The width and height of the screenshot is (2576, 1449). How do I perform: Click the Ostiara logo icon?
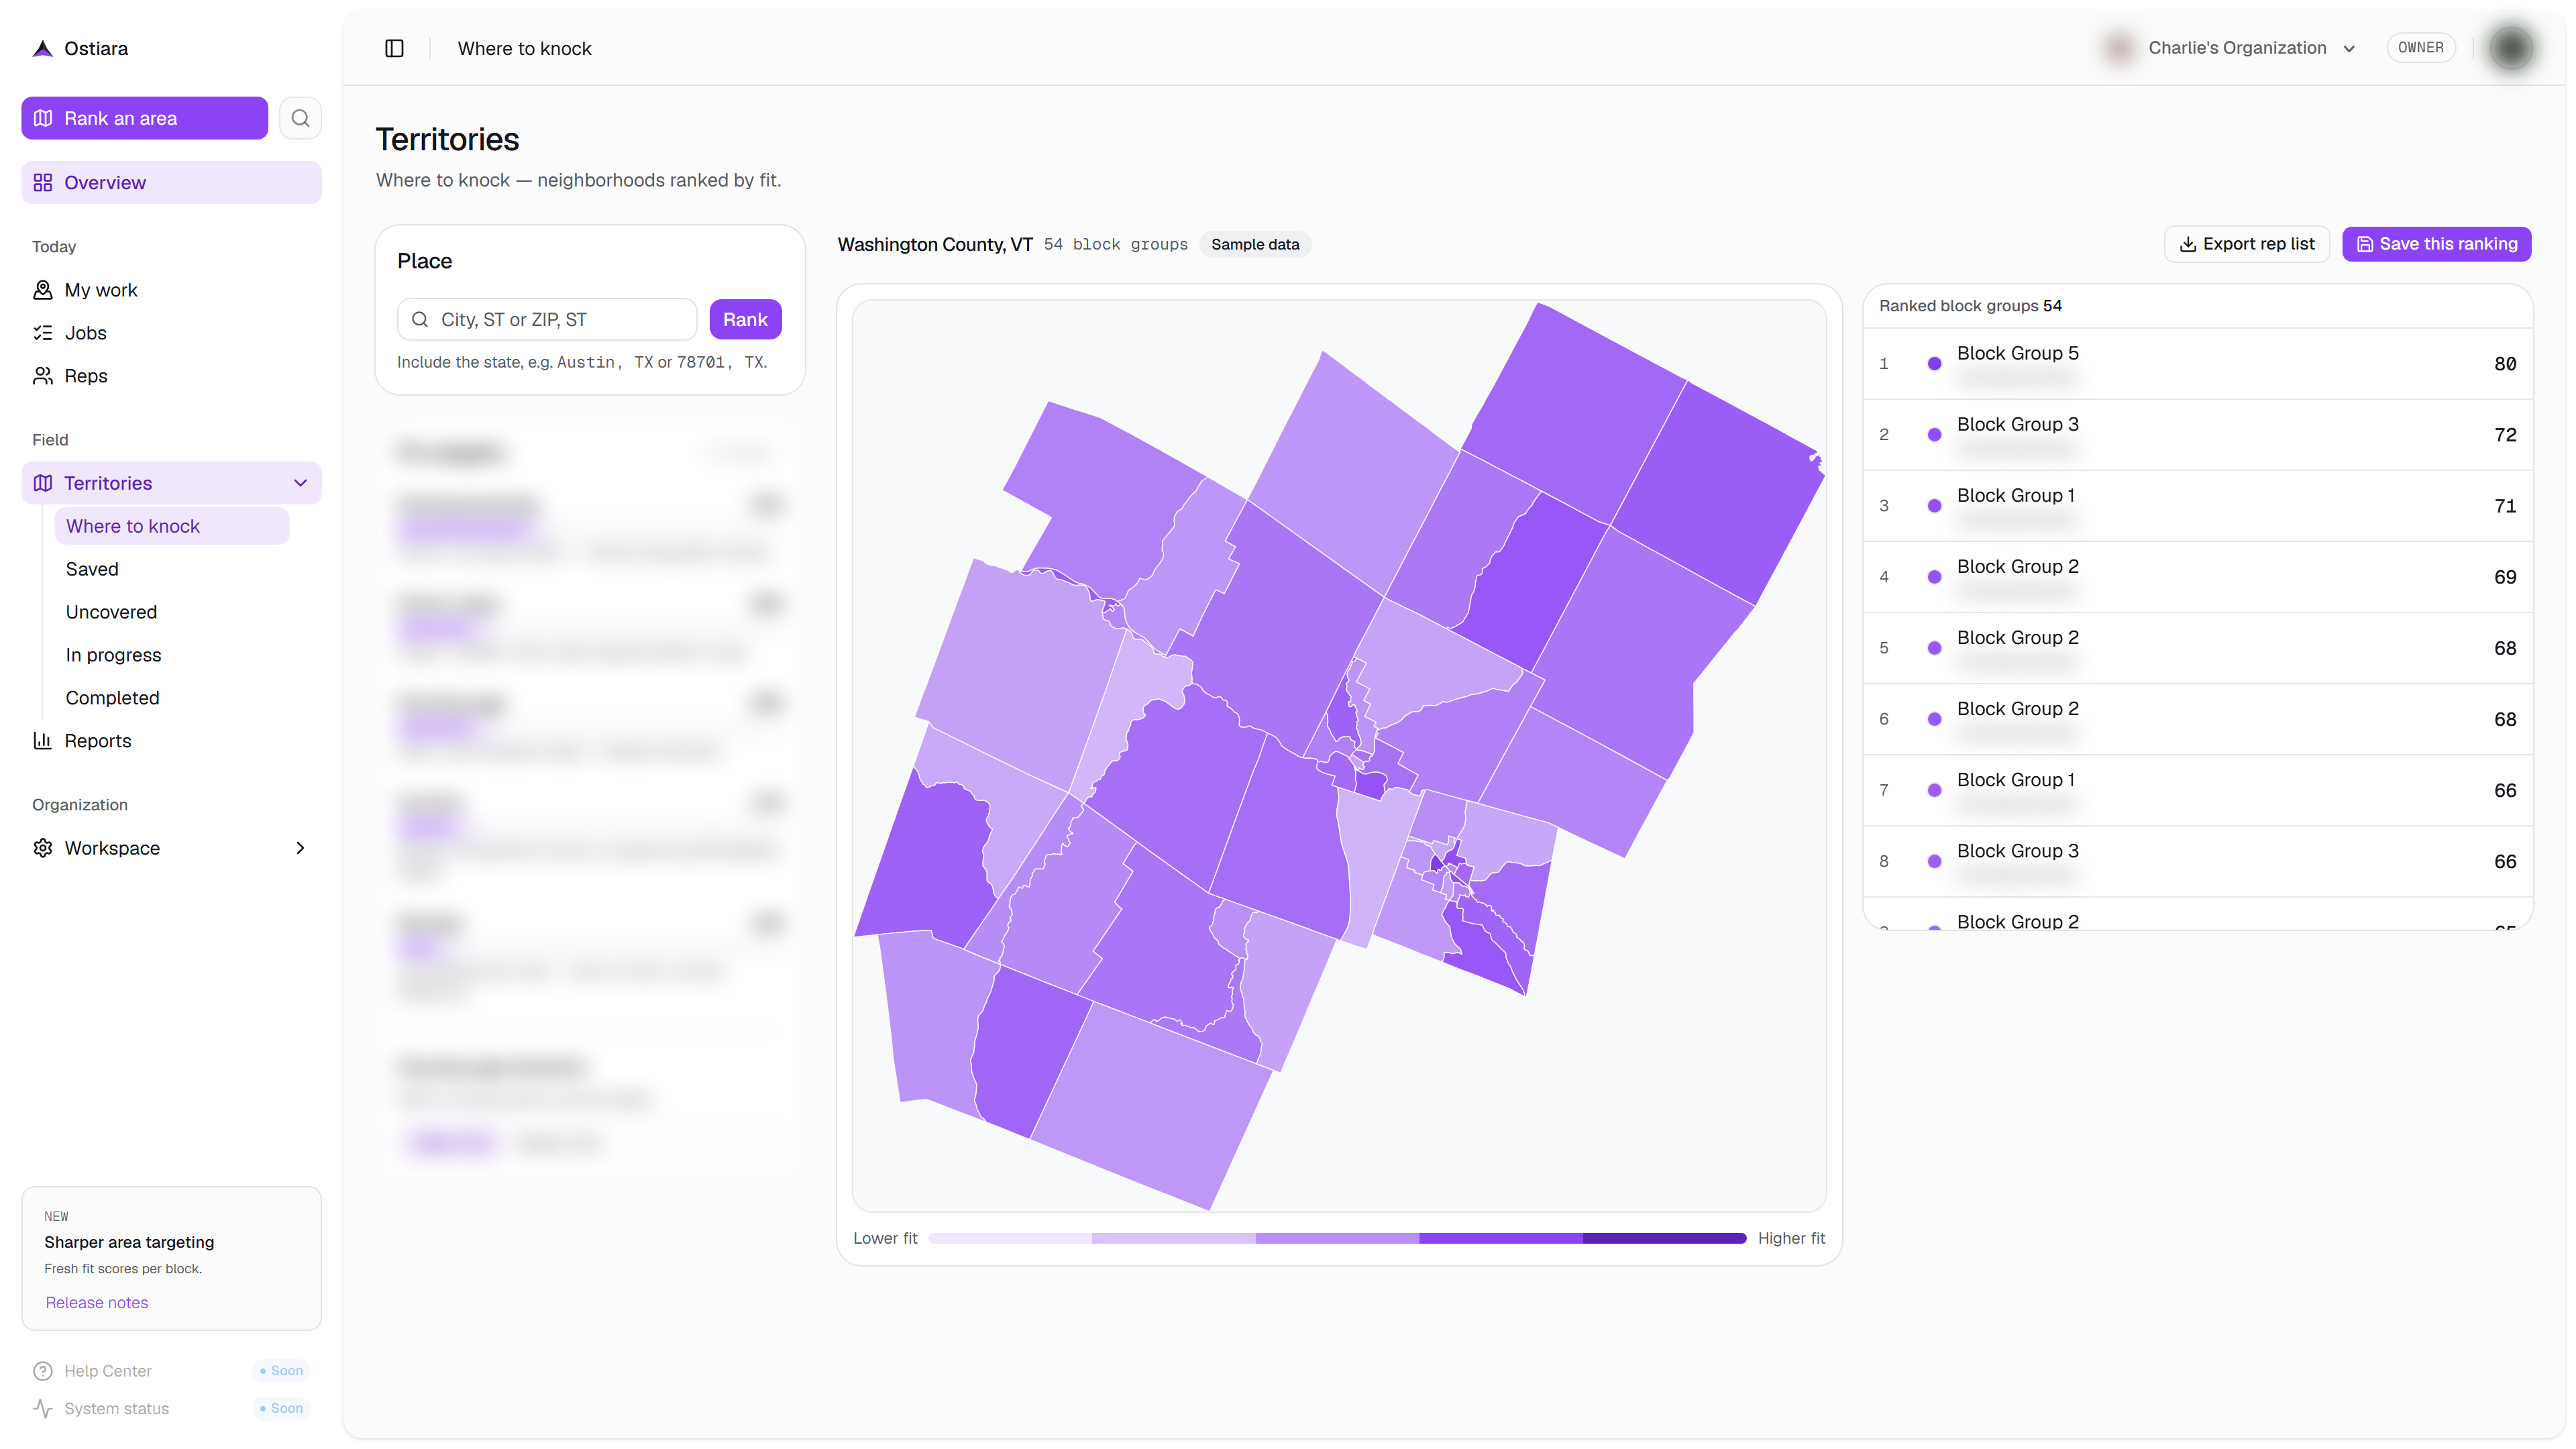tap(42, 48)
